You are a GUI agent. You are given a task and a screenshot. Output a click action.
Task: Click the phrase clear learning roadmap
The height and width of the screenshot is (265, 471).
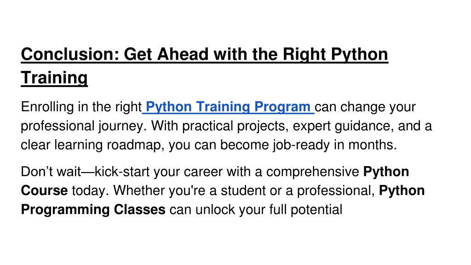pos(92,145)
